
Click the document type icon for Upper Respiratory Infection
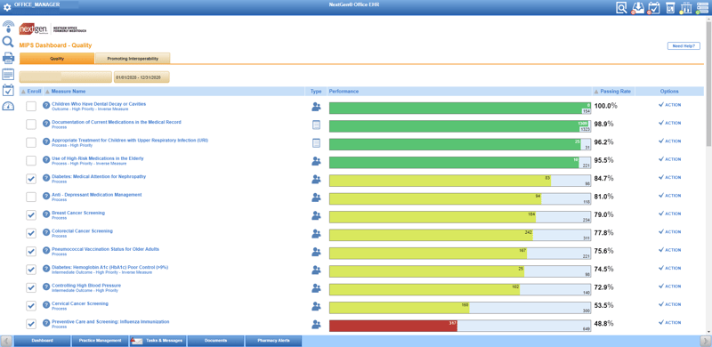316,143
